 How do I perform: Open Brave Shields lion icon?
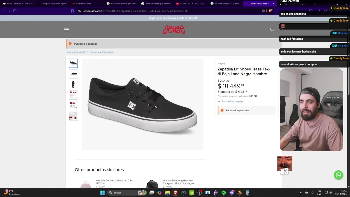point(270,11)
